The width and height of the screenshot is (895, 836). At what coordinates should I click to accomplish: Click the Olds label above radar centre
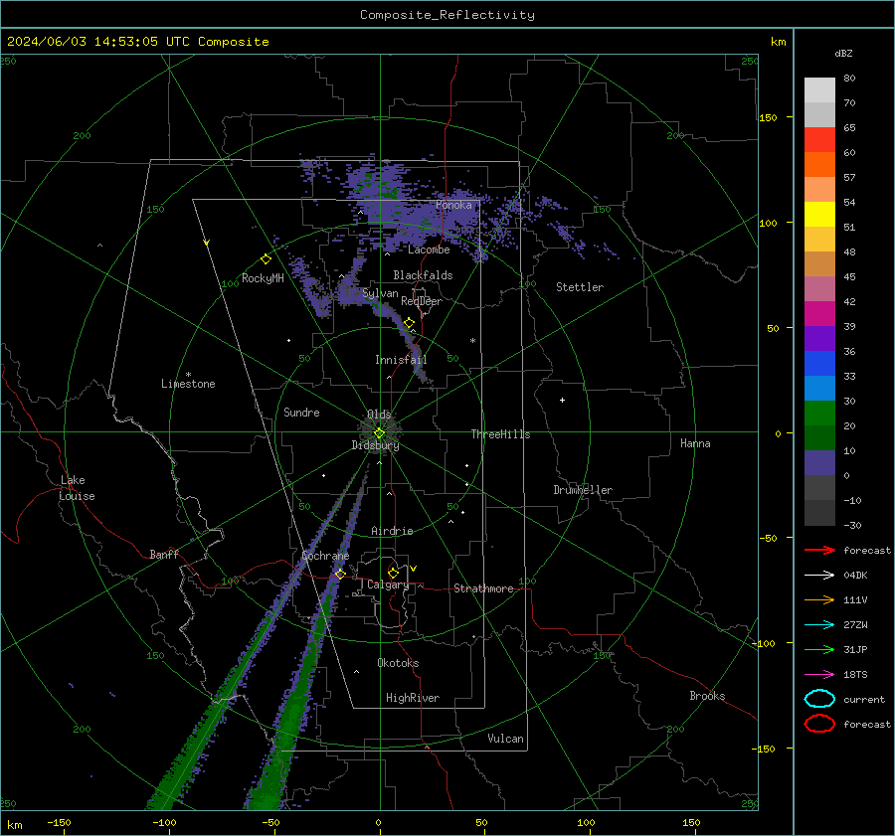pyautogui.click(x=379, y=415)
